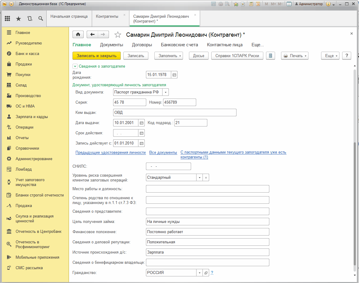The image size is (359, 283).
Task: Open Вид документа dropdown arrow
Action: coord(166,92)
